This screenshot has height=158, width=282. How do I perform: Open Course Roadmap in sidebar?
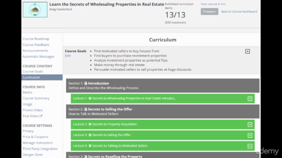(x=36, y=39)
